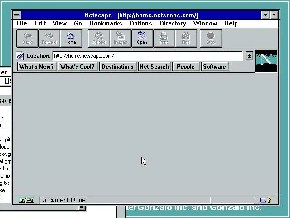
Task: Open the Edit menu
Action: 40,23
